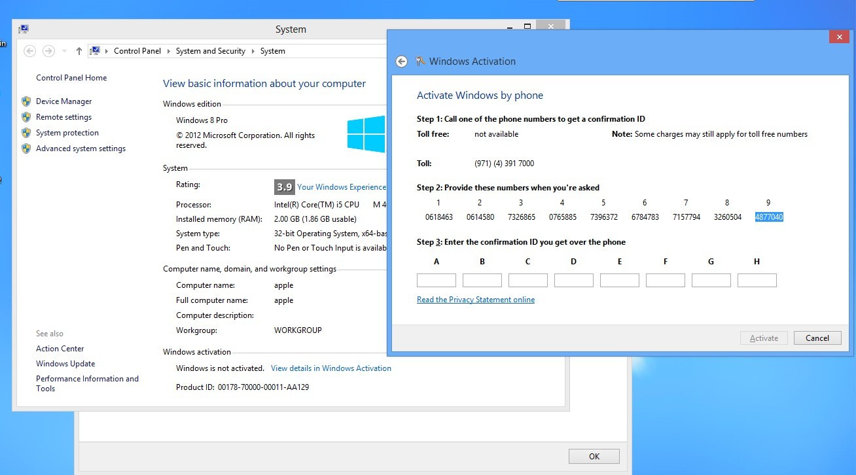Click the Remote settings shield icon
This screenshot has height=475, width=856.
coord(26,117)
